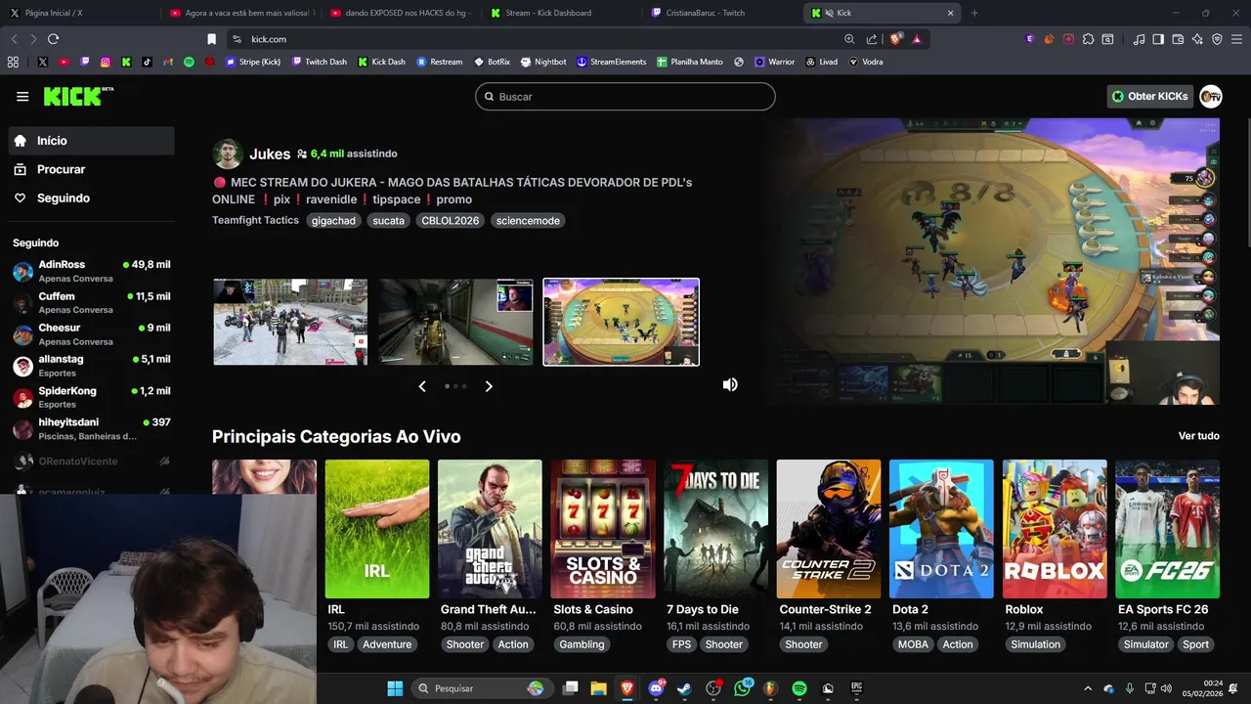This screenshot has height=704, width=1251.
Task: Open the Gmail bookmark icon
Action: tap(168, 62)
